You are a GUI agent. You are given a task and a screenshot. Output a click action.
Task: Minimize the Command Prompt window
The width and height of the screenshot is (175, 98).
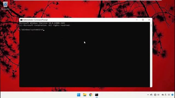click(x=137, y=20)
